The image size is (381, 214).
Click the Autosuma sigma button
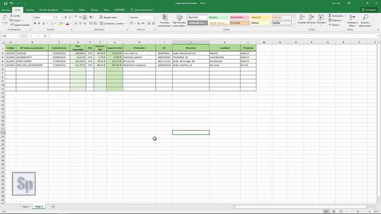[x=336, y=15]
